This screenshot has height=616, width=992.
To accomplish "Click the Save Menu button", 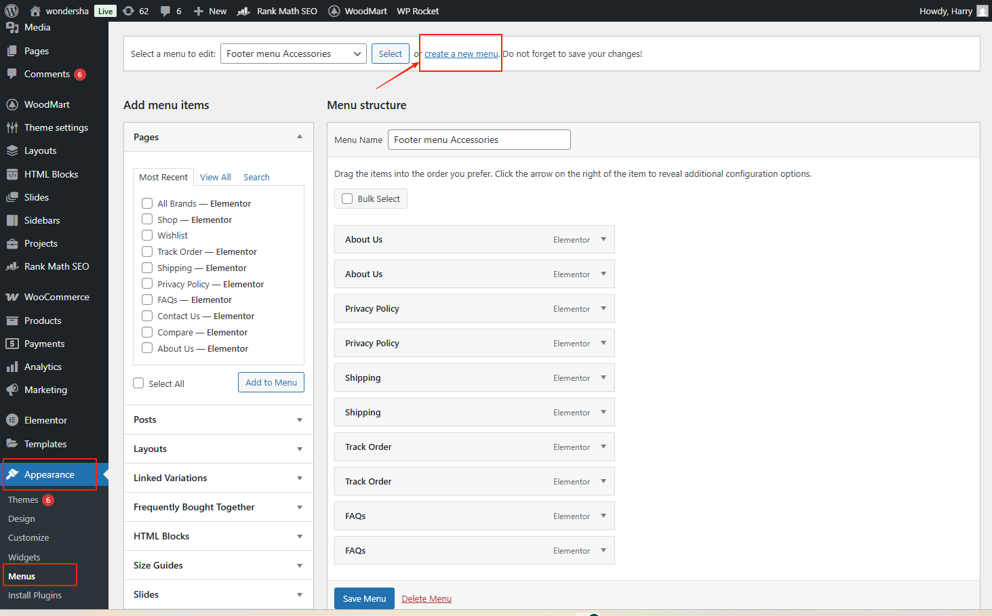I will tap(364, 598).
